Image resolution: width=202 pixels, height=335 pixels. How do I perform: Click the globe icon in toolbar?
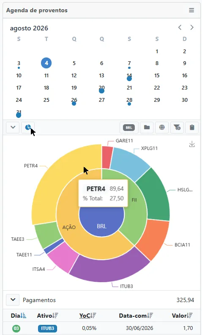(162, 128)
